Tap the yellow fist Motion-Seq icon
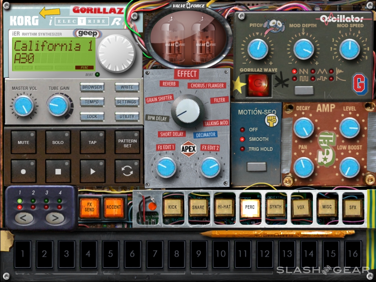The image size is (376, 282). (x=271, y=120)
